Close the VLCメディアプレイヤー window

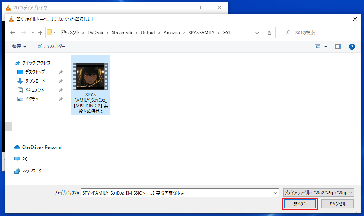coord(219,8)
